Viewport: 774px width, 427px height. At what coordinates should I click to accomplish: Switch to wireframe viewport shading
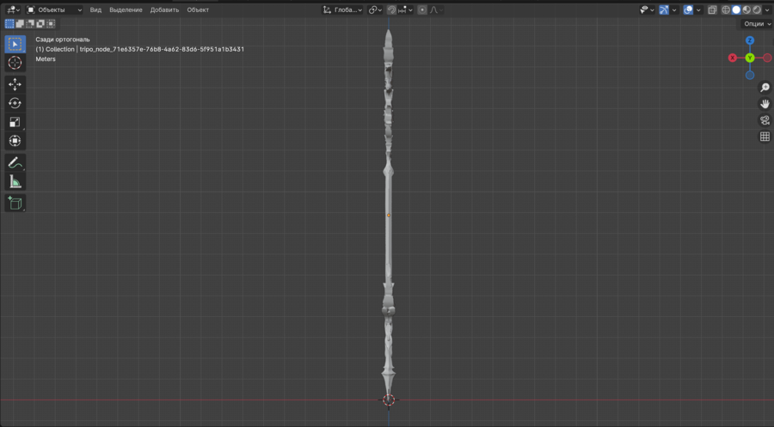pyautogui.click(x=726, y=10)
